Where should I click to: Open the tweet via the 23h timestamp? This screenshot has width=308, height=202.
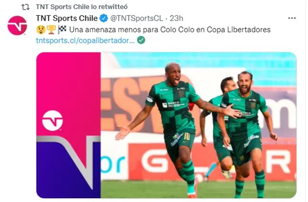point(177,18)
